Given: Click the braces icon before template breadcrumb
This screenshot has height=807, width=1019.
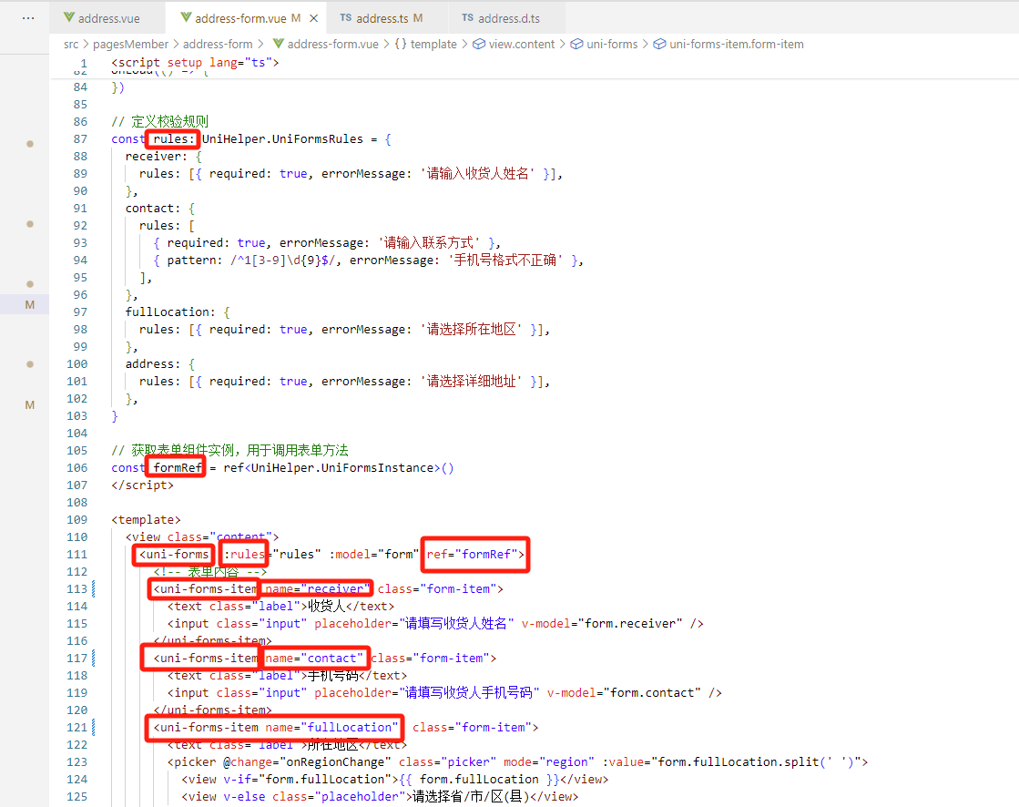Looking at the screenshot, I should tap(401, 45).
